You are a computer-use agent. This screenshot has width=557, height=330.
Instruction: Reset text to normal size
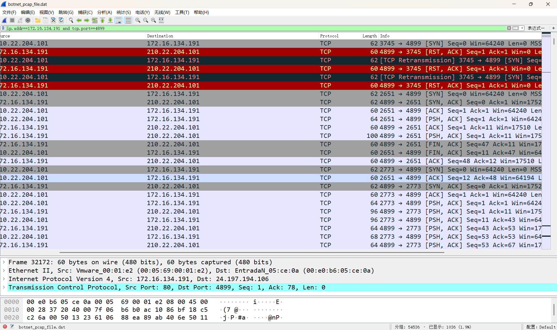tap(154, 20)
